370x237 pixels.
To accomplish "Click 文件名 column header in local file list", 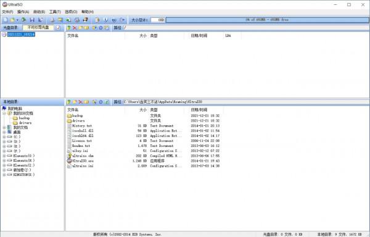I will 95,110.
